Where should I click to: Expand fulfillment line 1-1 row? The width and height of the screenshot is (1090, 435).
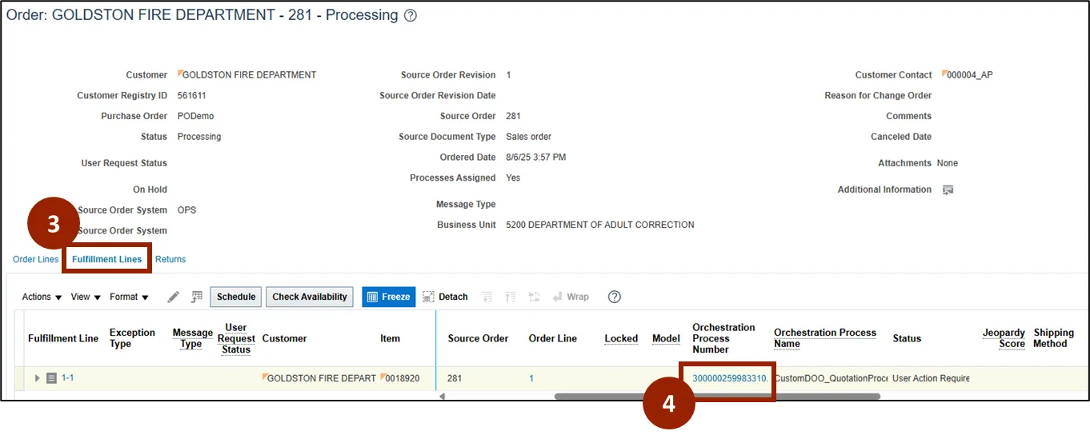click(37, 378)
